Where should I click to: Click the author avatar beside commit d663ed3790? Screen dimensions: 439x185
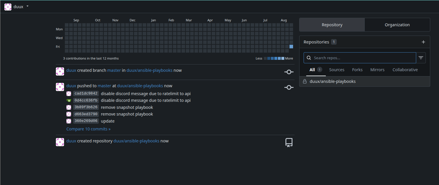(x=69, y=114)
